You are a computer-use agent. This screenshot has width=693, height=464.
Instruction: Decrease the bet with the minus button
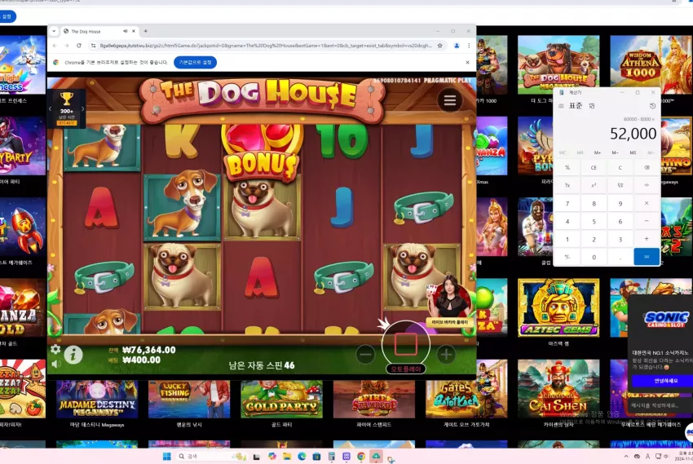[365, 354]
